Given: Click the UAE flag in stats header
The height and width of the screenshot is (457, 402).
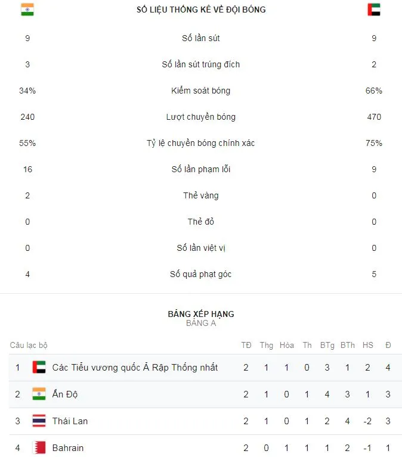Looking at the screenshot, I should pos(374,10).
